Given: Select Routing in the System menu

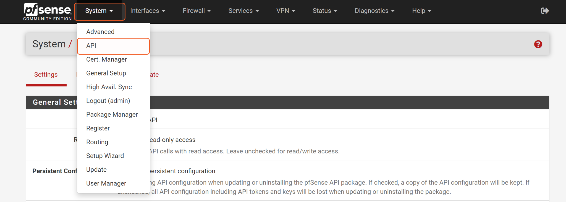Looking at the screenshot, I should coord(97,142).
